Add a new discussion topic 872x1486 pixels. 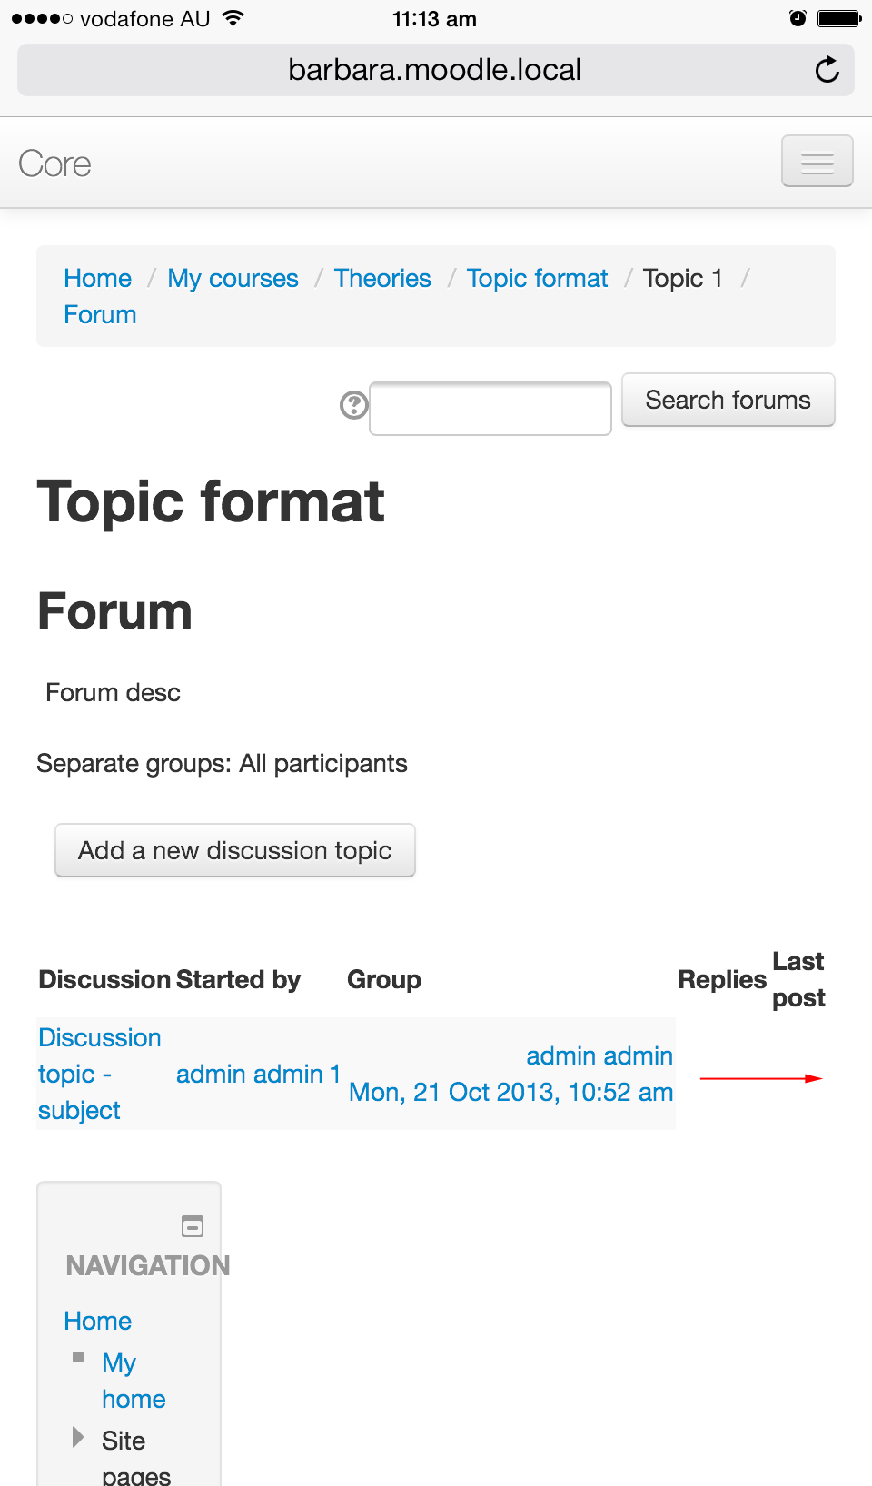pos(235,850)
